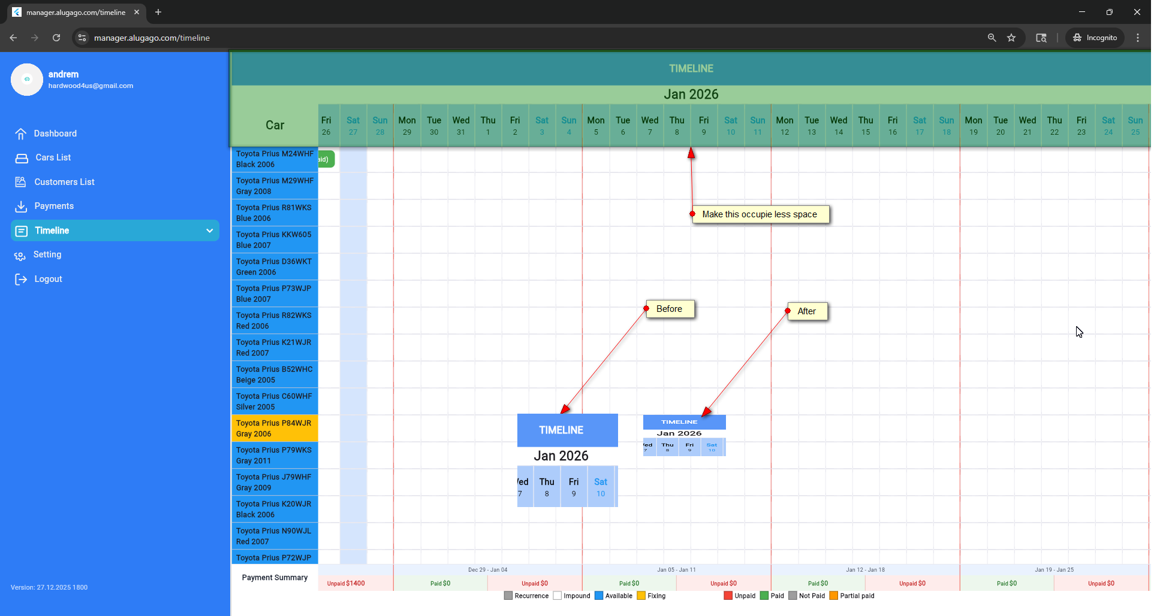
Task: Select Toyota Prius M24WHF Black 2006 row
Action: tap(275, 159)
